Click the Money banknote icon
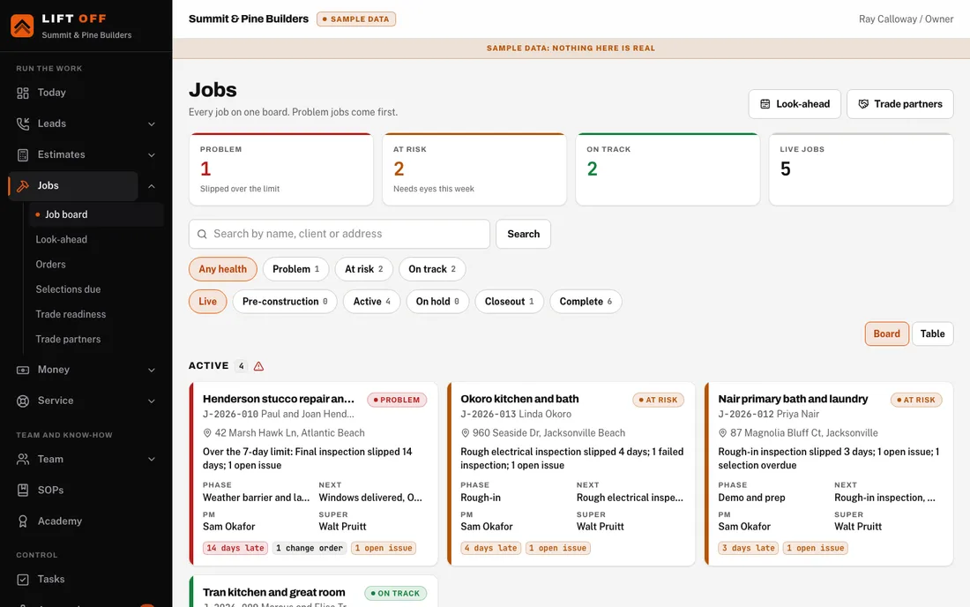 pyautogui.click(x=23, y=370)
